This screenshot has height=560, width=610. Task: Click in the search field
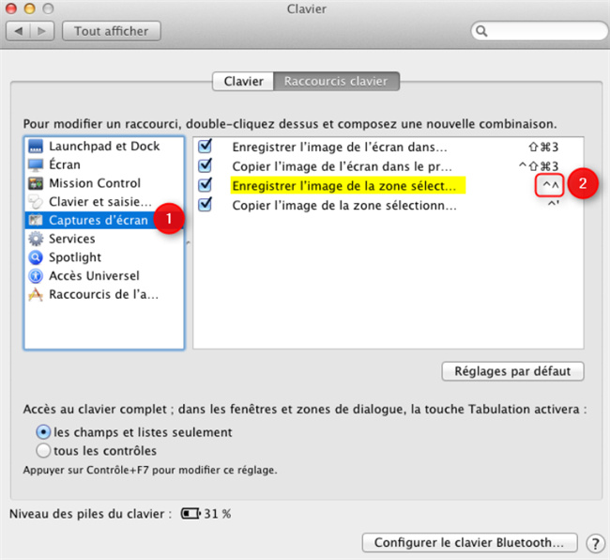(540, 31)
